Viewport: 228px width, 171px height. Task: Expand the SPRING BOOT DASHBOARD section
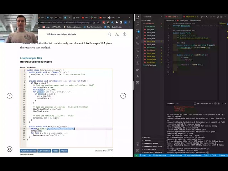tap(152, 152)
